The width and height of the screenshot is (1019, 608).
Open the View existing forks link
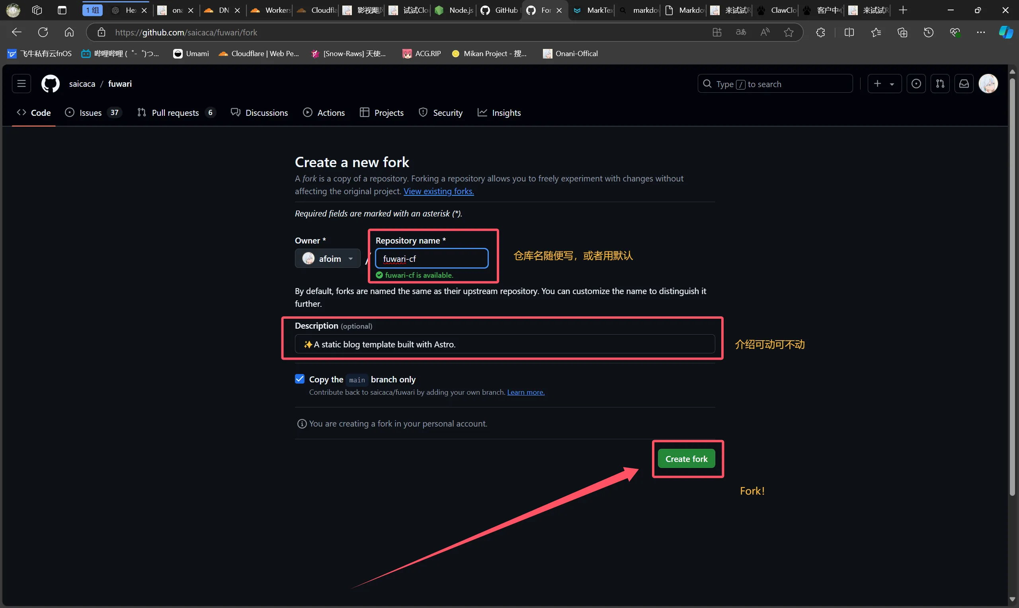(x=438, y=191)
